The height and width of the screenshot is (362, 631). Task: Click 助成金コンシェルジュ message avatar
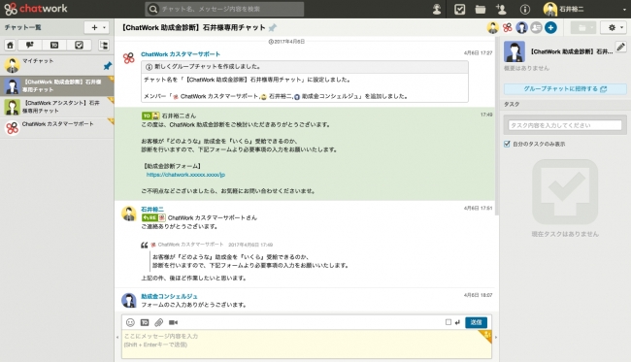(x=129, y=300)
